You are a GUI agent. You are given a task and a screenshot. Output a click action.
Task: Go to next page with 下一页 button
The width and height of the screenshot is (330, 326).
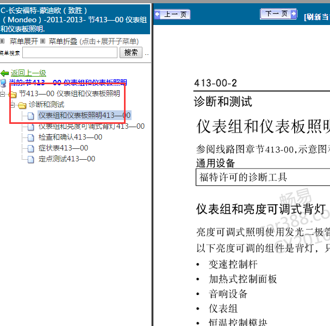278,14
